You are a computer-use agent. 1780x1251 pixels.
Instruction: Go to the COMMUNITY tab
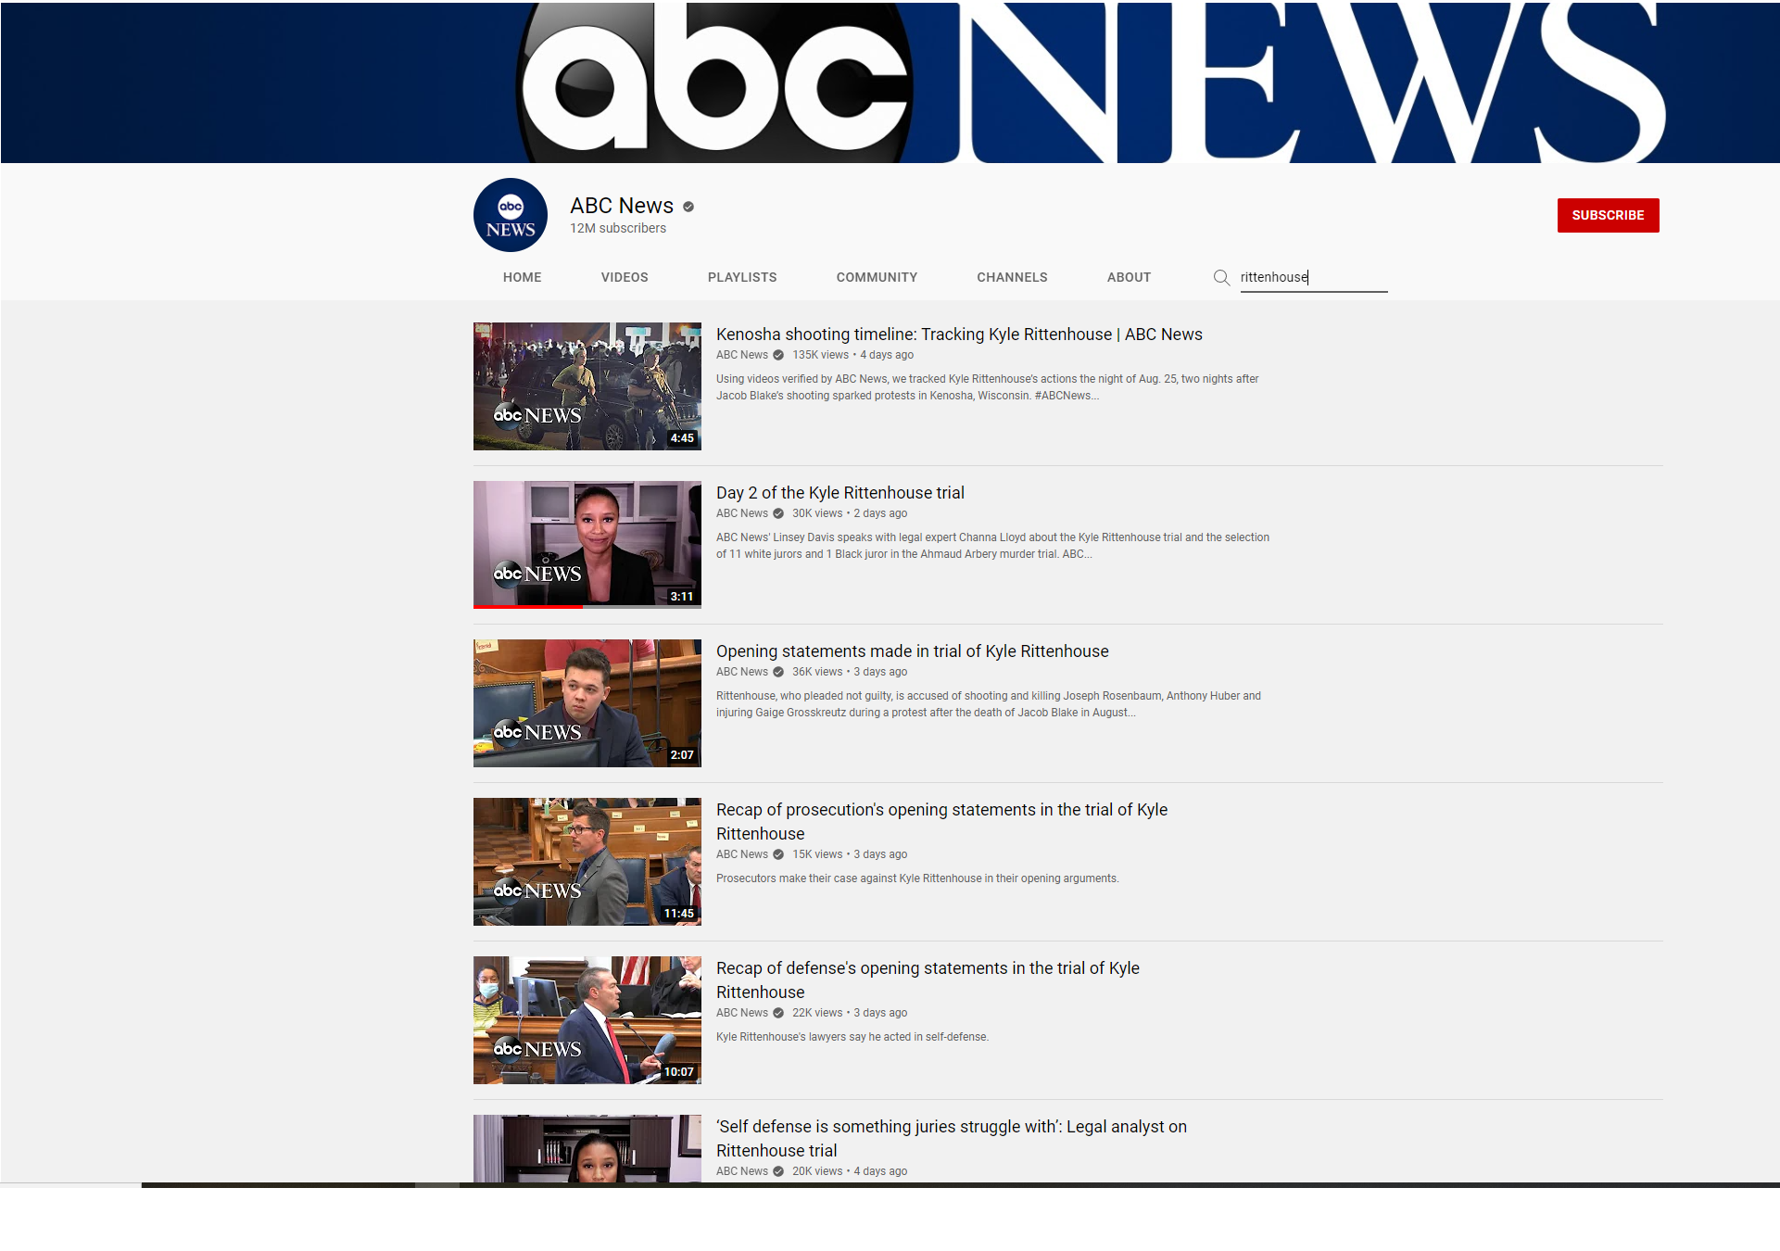click(877, 277)
